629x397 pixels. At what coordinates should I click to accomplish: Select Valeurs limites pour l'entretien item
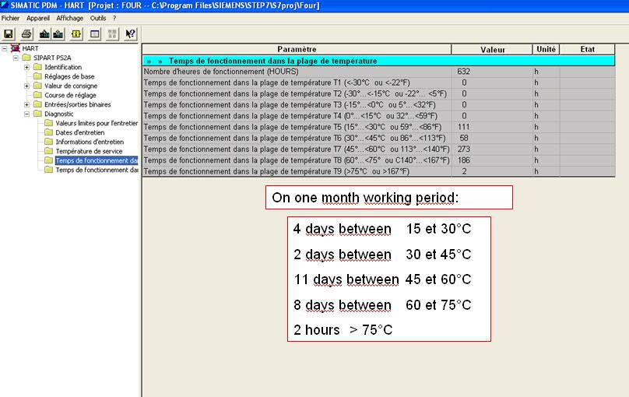tap(97, 123)
